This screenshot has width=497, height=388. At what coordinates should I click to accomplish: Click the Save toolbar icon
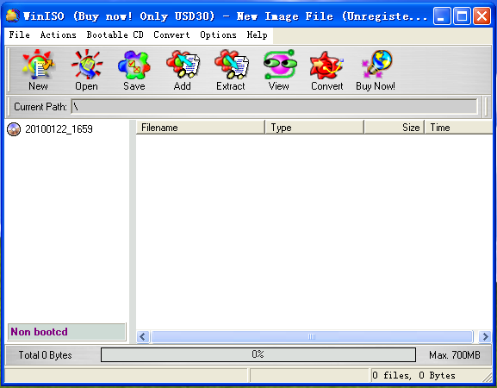pyautogui.click(x=134, y=70)
